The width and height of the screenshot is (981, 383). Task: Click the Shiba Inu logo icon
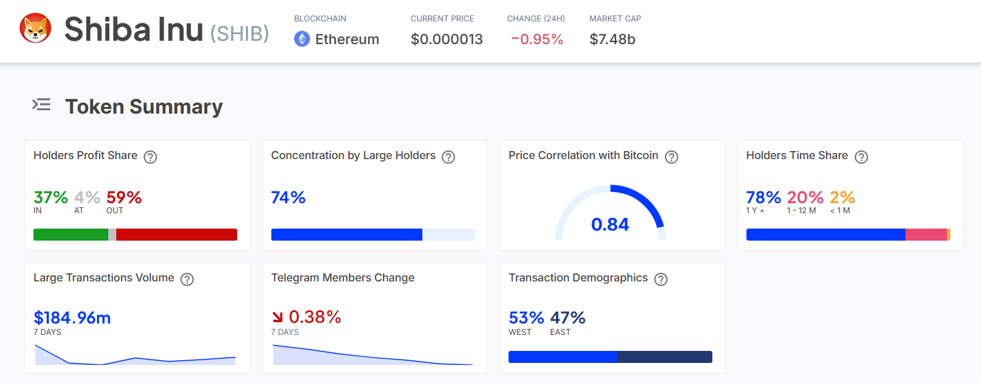coord(35,29)
